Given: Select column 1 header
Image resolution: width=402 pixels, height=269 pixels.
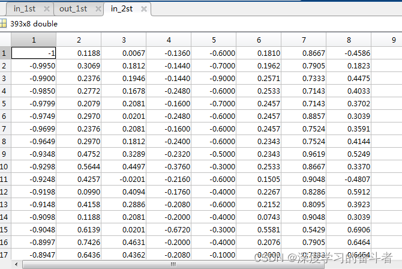Looking at the screenshot, I should click(34, 40).
